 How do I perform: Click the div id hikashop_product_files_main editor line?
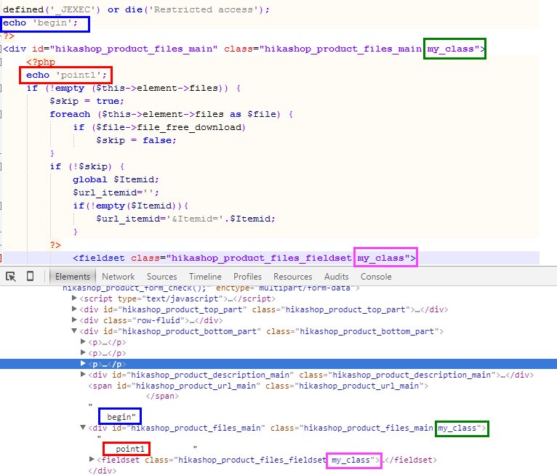point(244,49)
